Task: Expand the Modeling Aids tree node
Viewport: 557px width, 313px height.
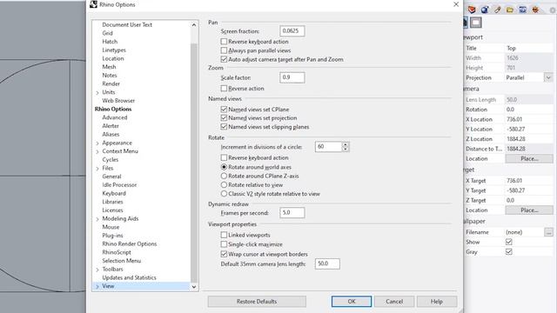Action: point(97,219)
